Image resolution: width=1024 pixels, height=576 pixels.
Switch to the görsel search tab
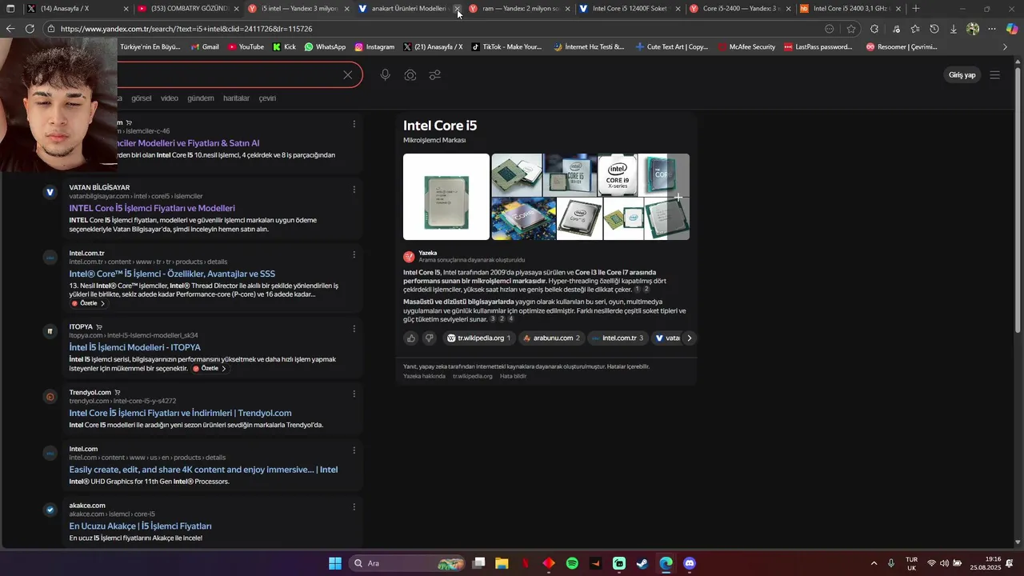click(x=141, y=98)
